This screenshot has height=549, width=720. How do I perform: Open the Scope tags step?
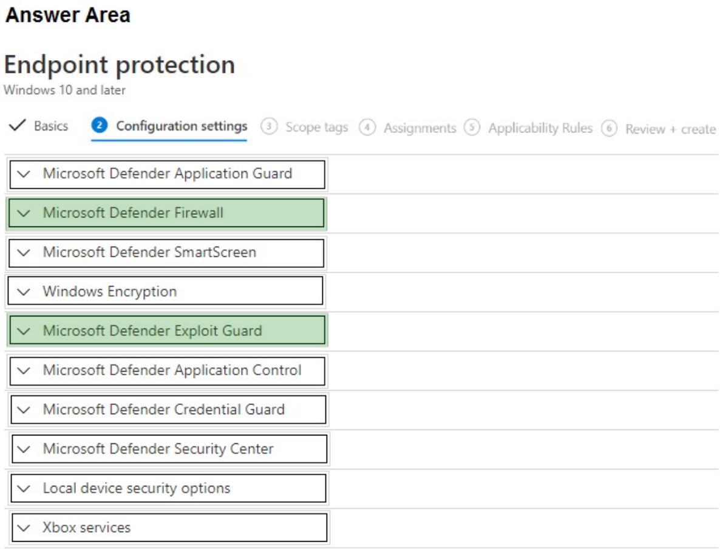click(x=304, y=127)
